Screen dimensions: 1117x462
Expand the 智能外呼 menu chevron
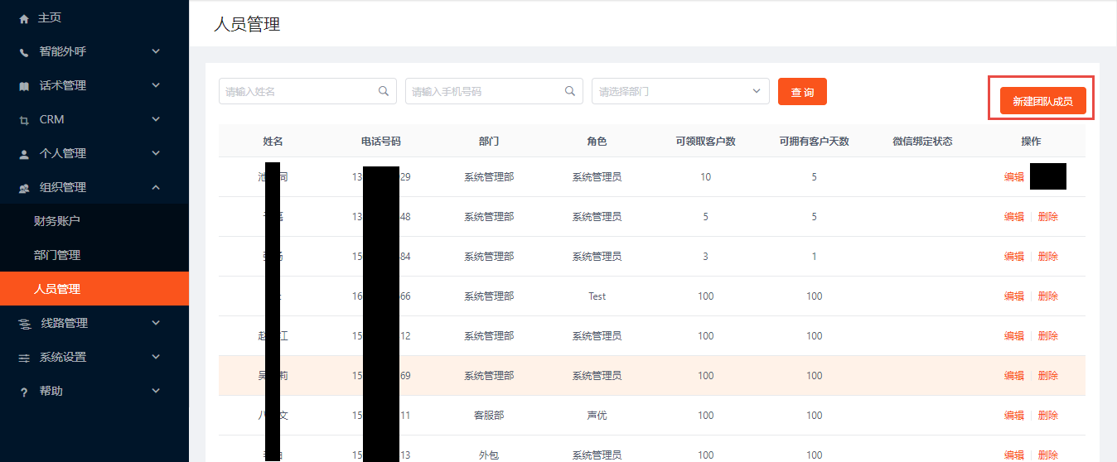[x=156, y=51]
